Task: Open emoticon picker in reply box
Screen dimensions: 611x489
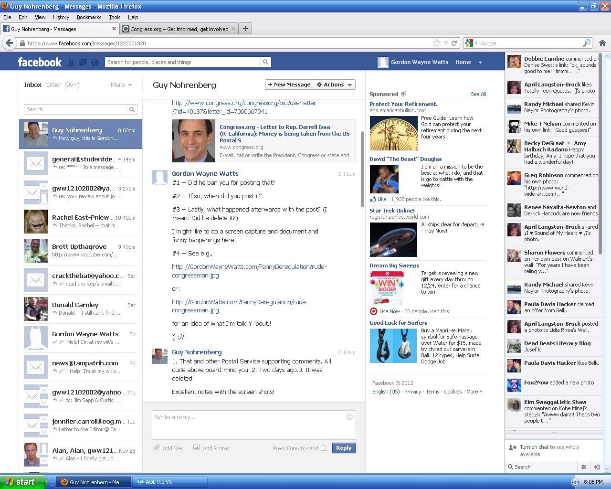Action: coord(349,416)
